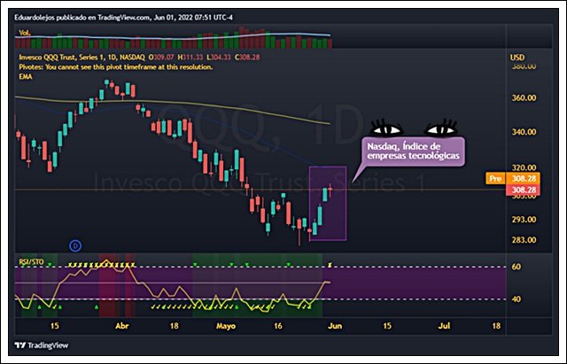Click the closing price C308.28 value
The image size is (567, 364).
click(x=247, y=57)
